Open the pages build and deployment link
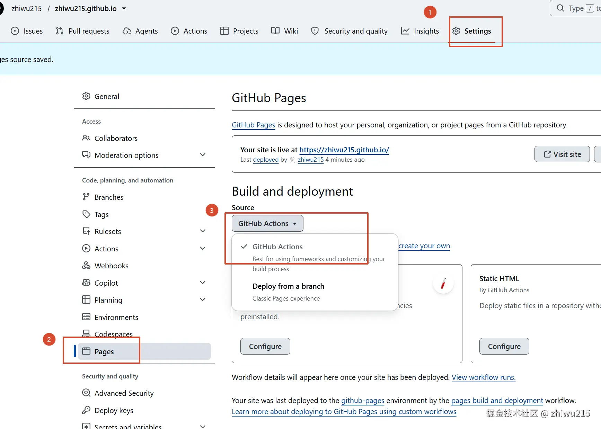601x429 pixels. click(x=497, y=401)
